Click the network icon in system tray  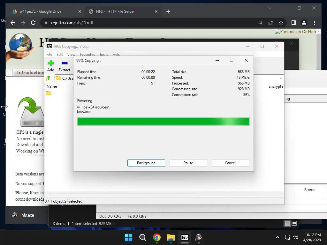288,237
